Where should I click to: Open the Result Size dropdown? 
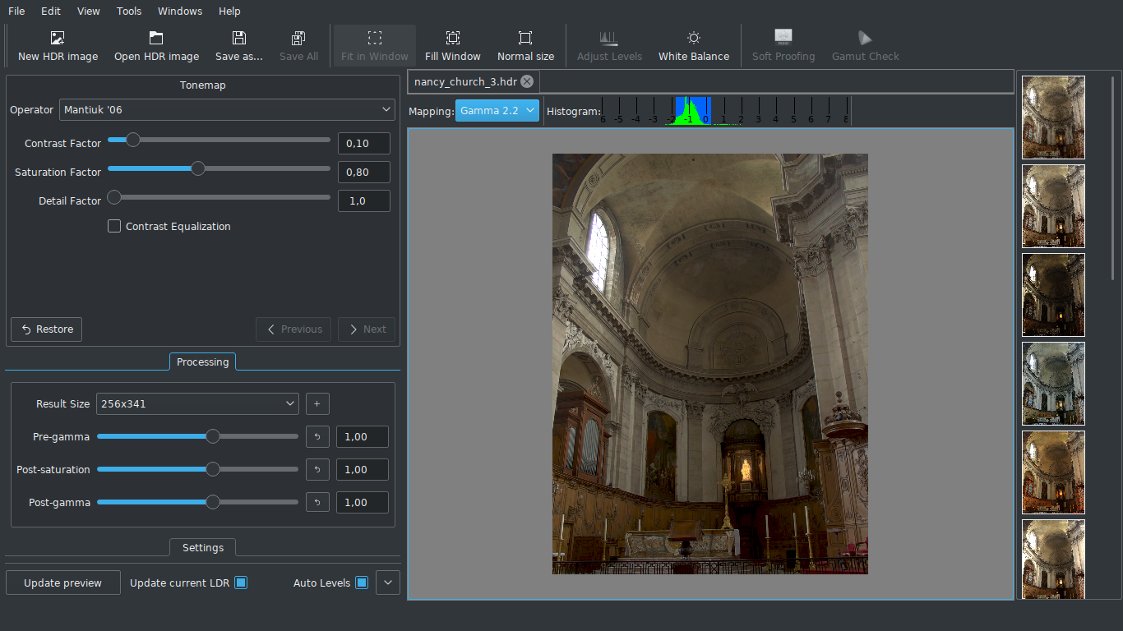(x=197, y=403)
